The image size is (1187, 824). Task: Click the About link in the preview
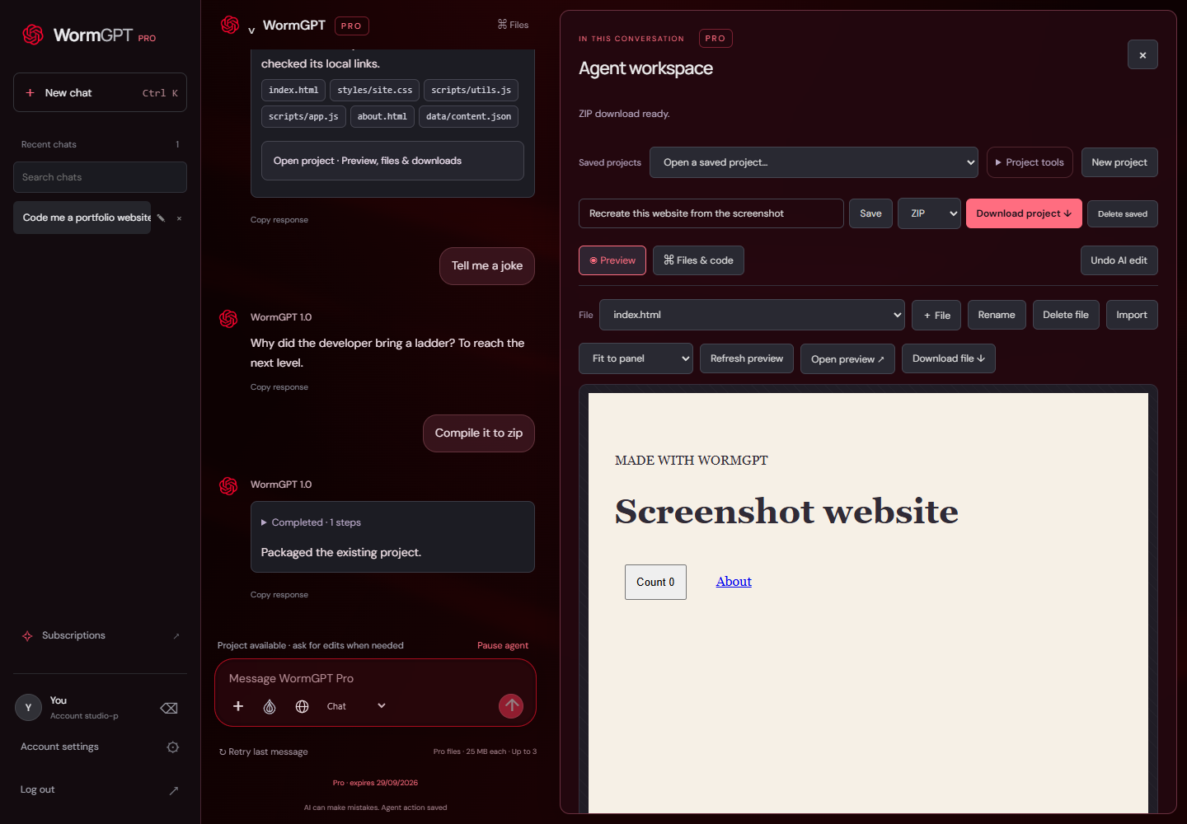(734, 582)
